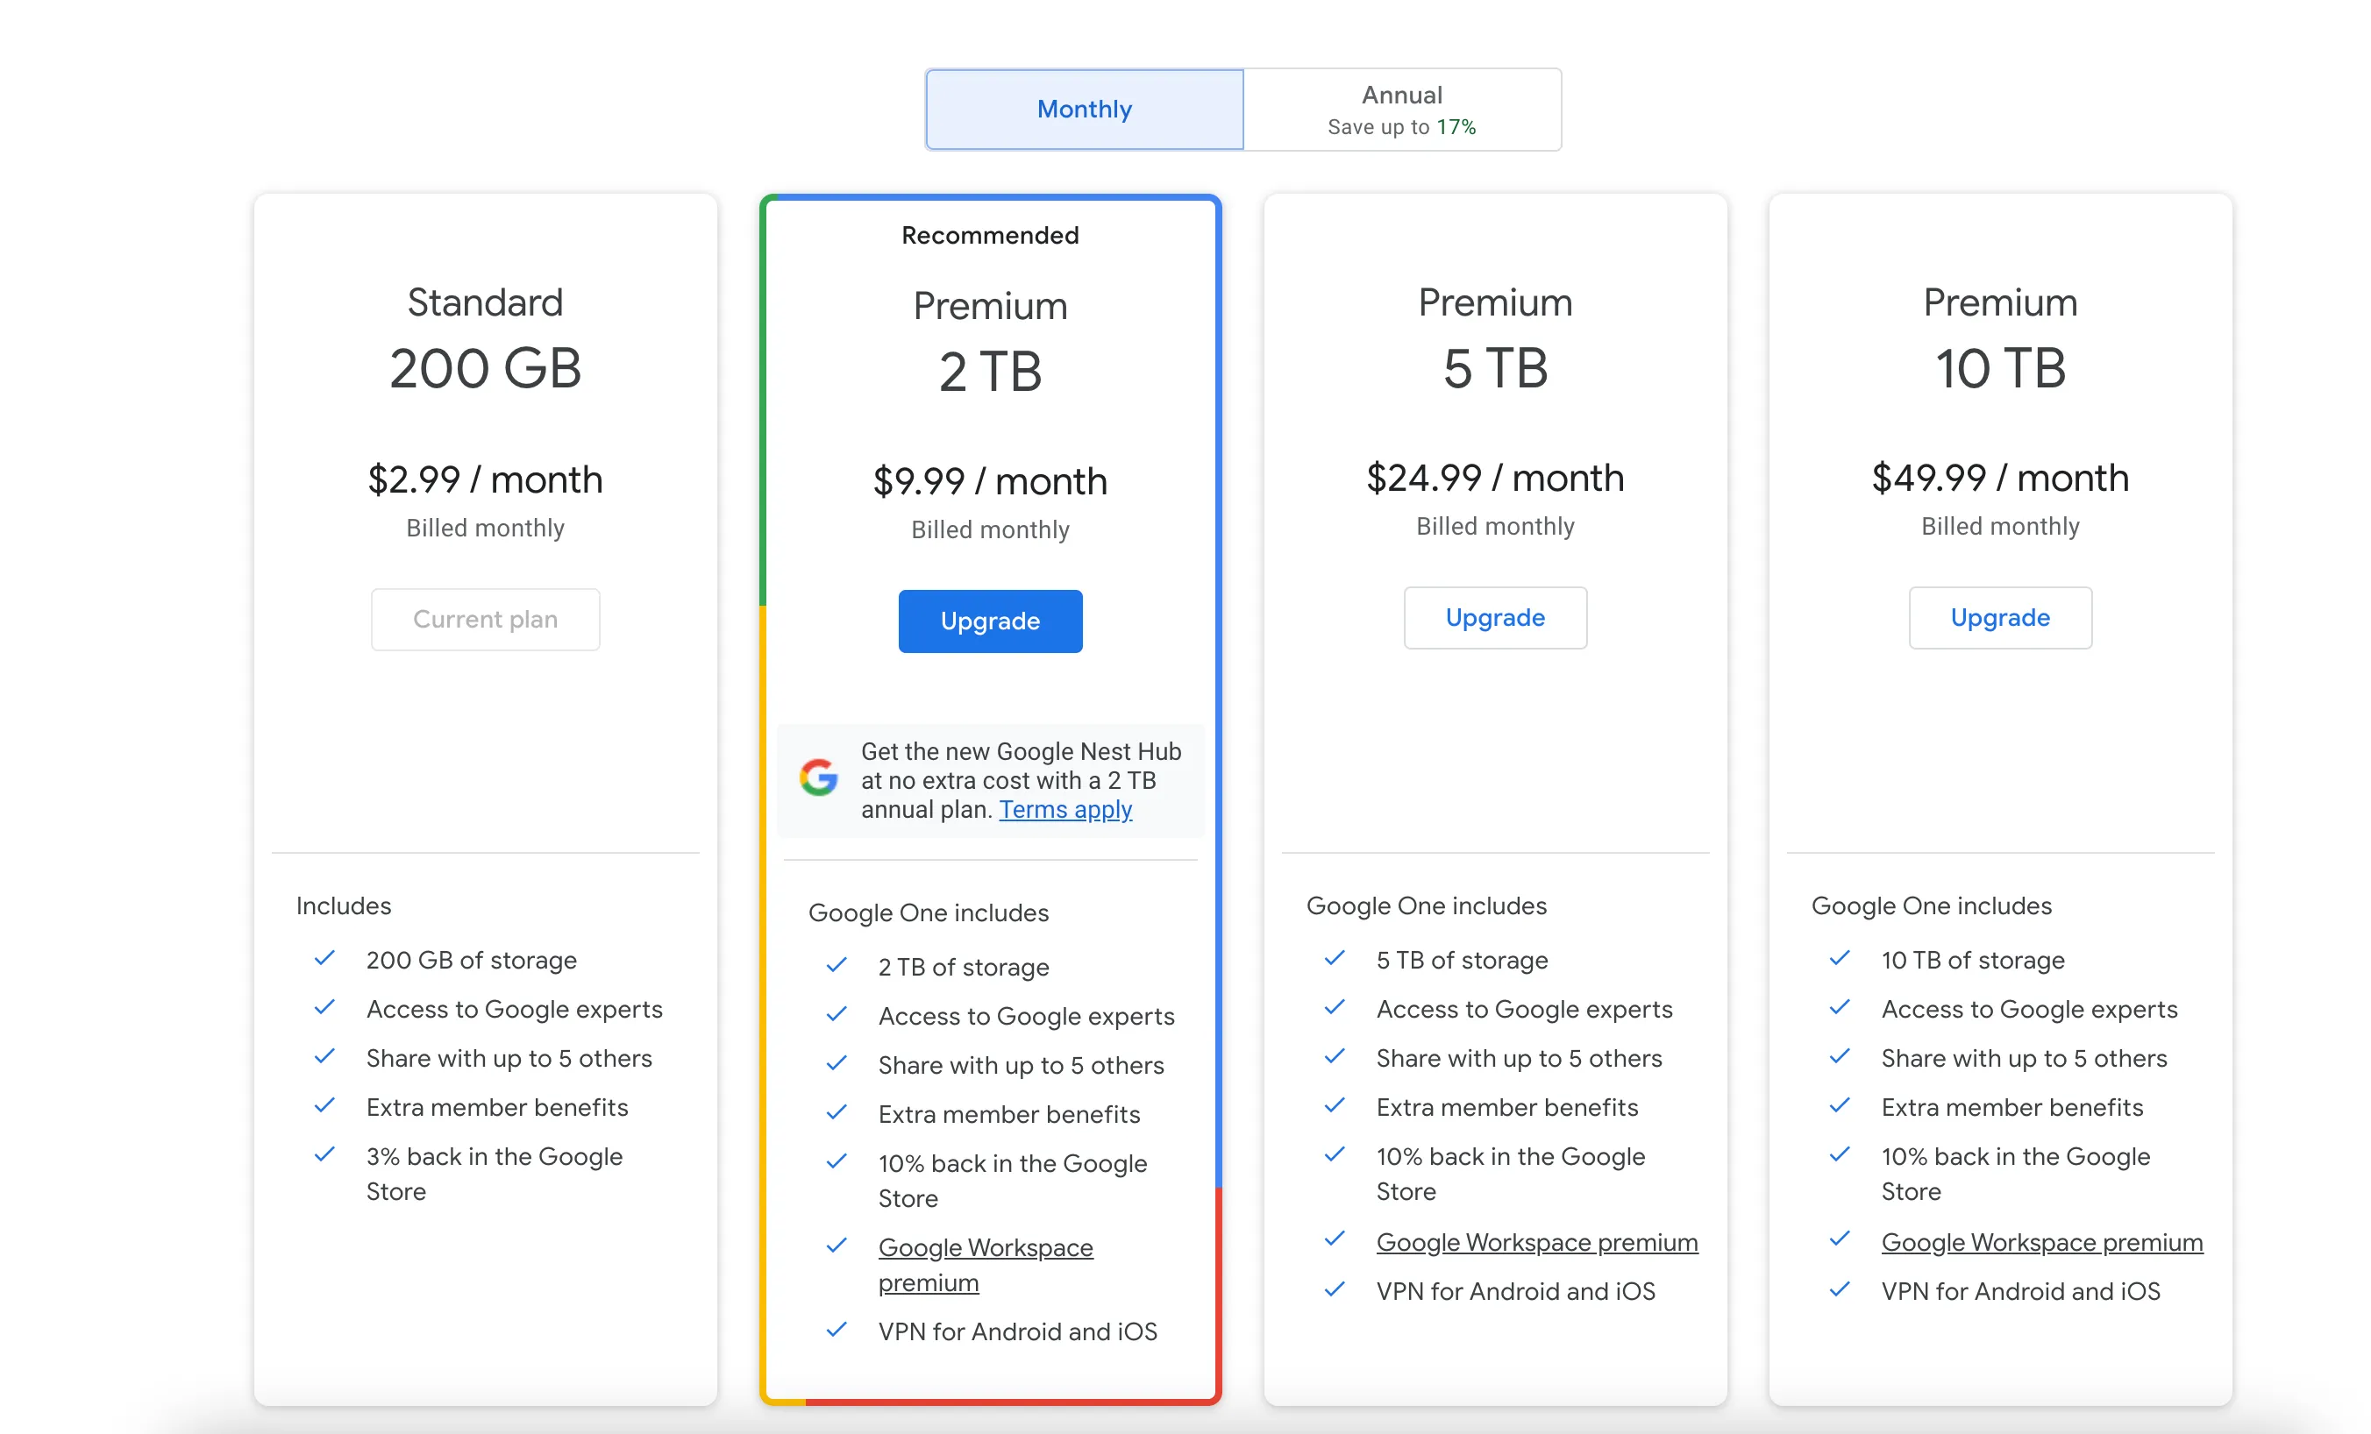Image resolution: width=2371 pixels, height=1434 pixels.
Task: Click checkmark beside Extra member benefits in 5 TB plan
Action: click(x=1335, y=1105)
